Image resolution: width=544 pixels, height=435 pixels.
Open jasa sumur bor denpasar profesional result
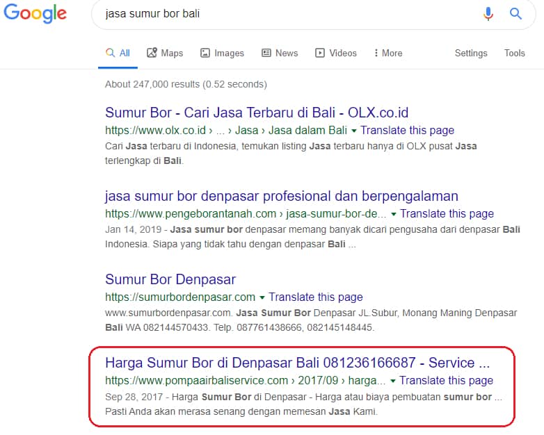click(x=281, y=196)
